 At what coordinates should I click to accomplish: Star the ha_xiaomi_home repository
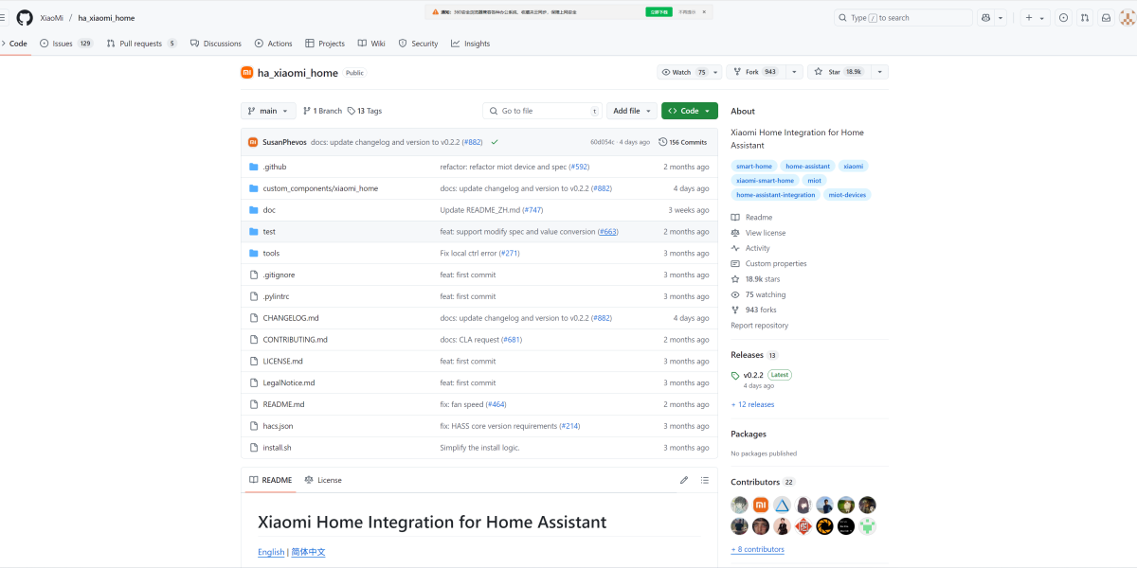click(839, 72)
